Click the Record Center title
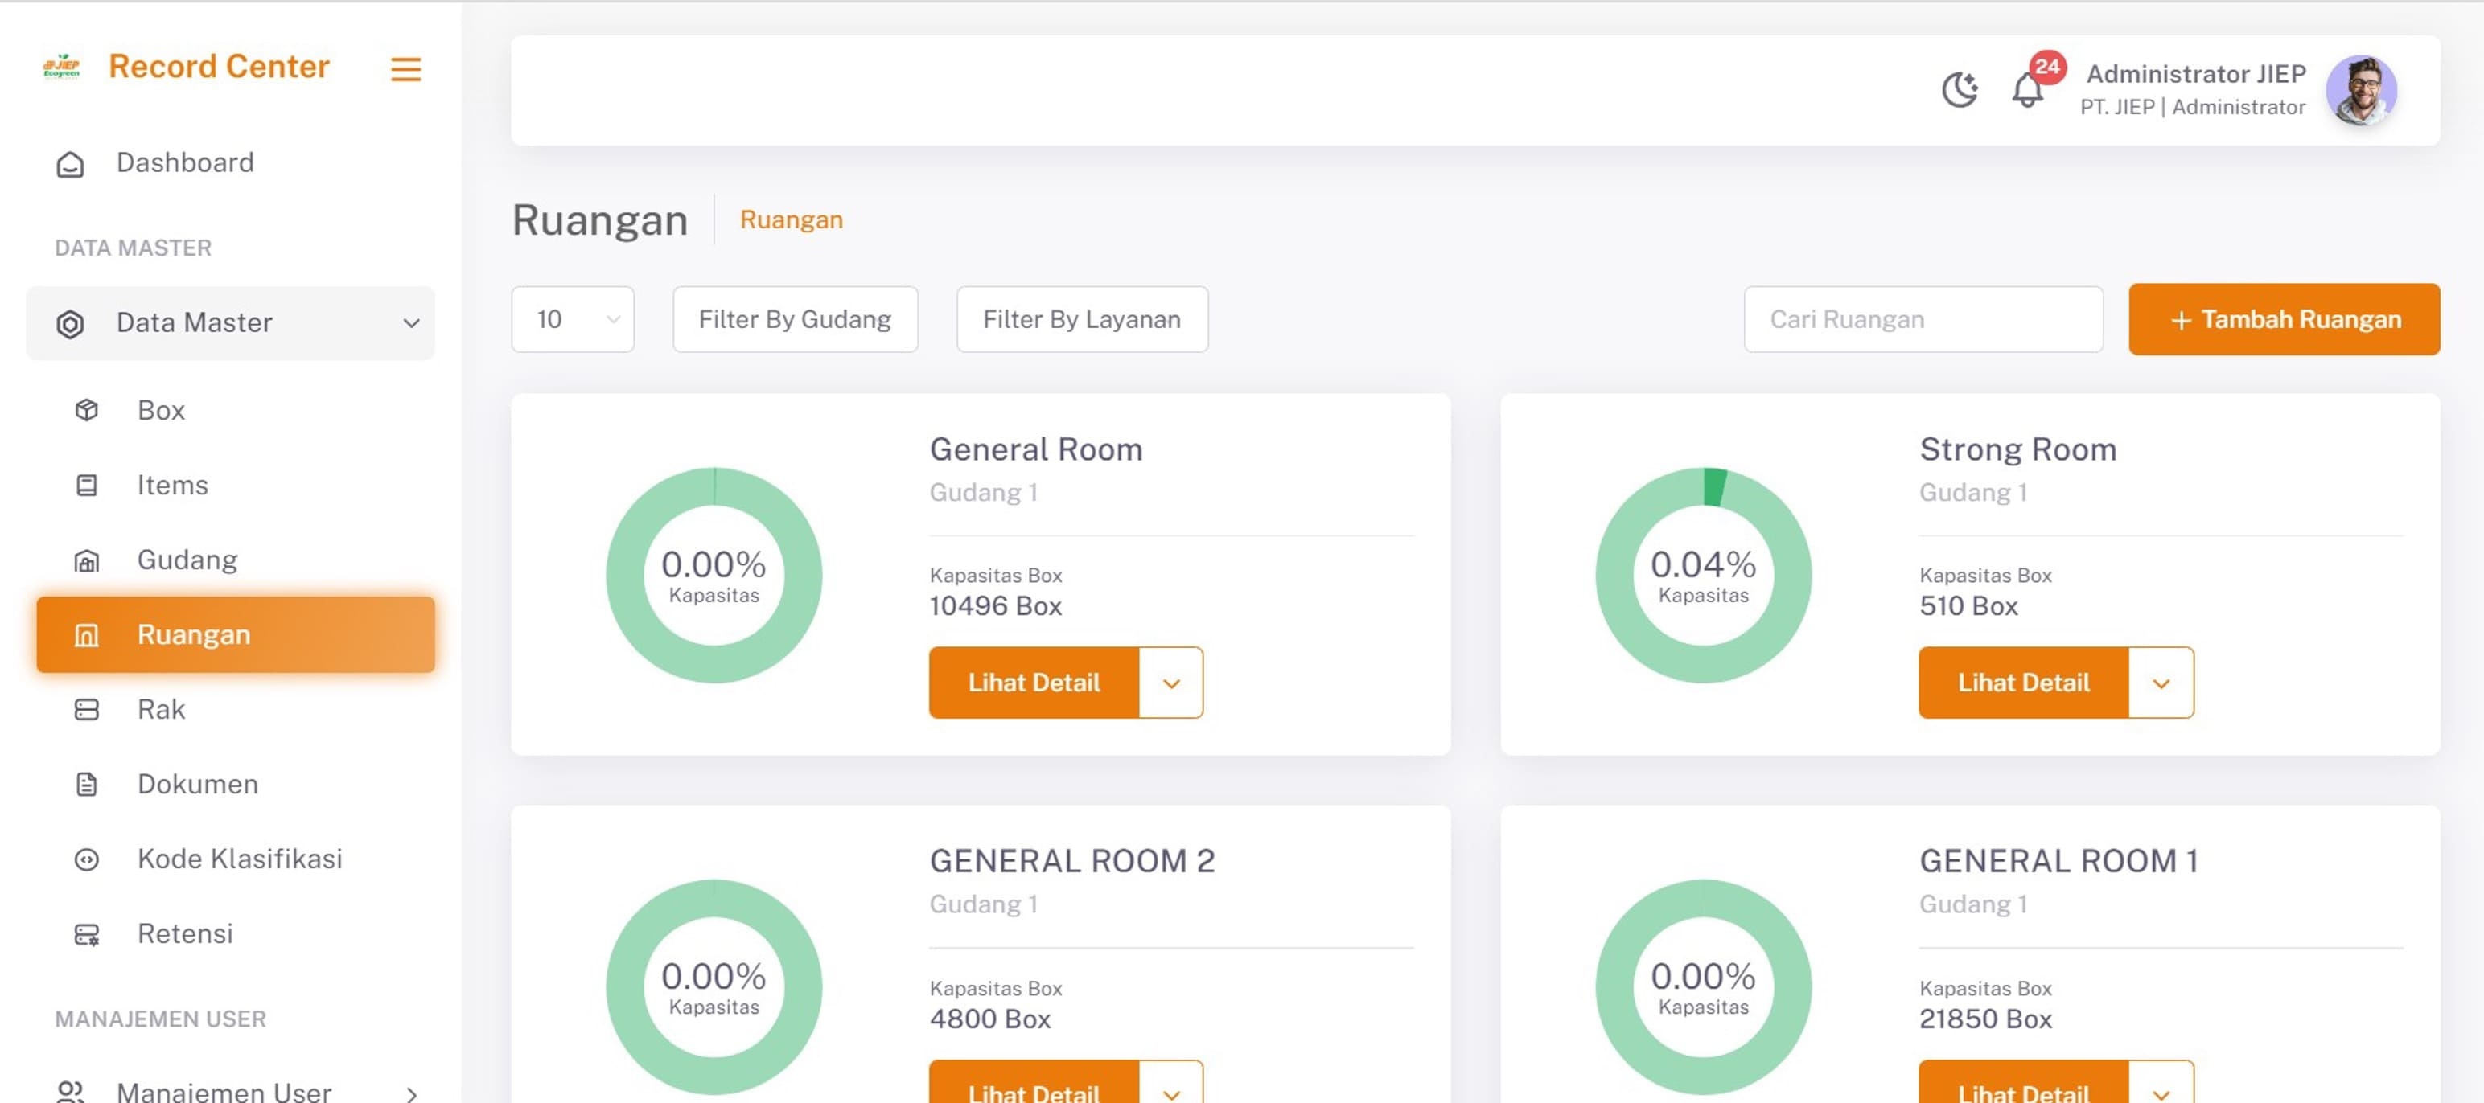This screenshot has width=2484, height=1103. 219,67
